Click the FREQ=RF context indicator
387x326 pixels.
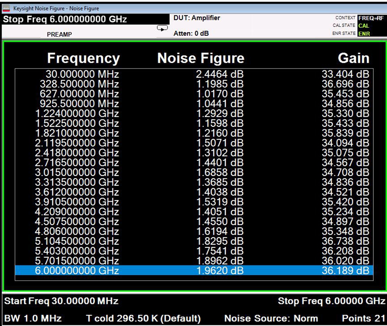tap(370, 18)
